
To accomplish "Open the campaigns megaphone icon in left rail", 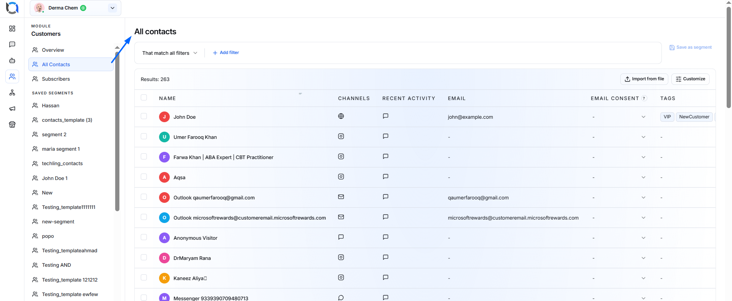I will click(x=12, y=108).
